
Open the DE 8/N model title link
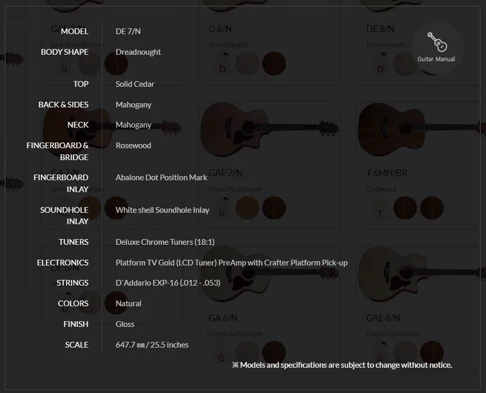pyautogui.click(x=380, y=29)
